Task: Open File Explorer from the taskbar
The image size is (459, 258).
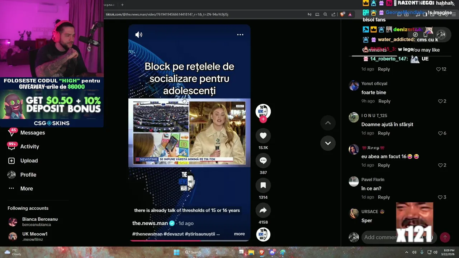Action: pos(251,252)
